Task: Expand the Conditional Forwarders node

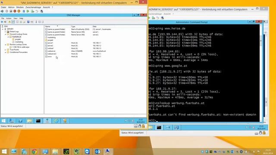Action: coord(5,53)
